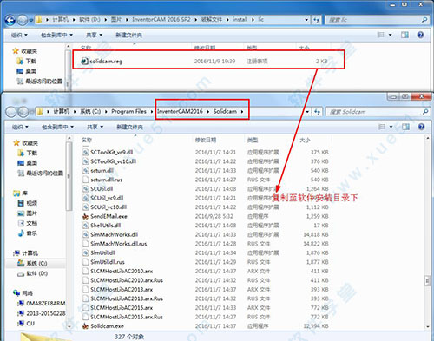This screenshot has height=341, width=434.
Task: Open 组织 menu in Solidcam window
Action: coord(20,127)
